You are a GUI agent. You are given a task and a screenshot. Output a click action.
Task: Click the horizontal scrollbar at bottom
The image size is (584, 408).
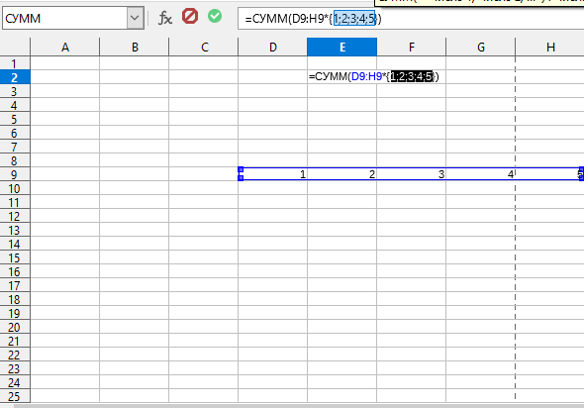(x=298, y=405)
